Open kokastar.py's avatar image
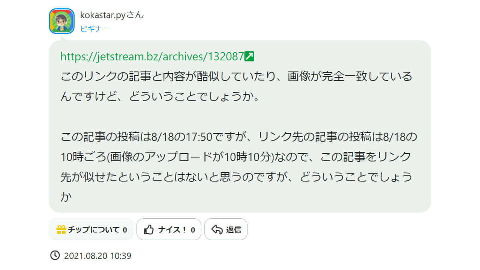480x270 pixels. (x=61, y=21)
